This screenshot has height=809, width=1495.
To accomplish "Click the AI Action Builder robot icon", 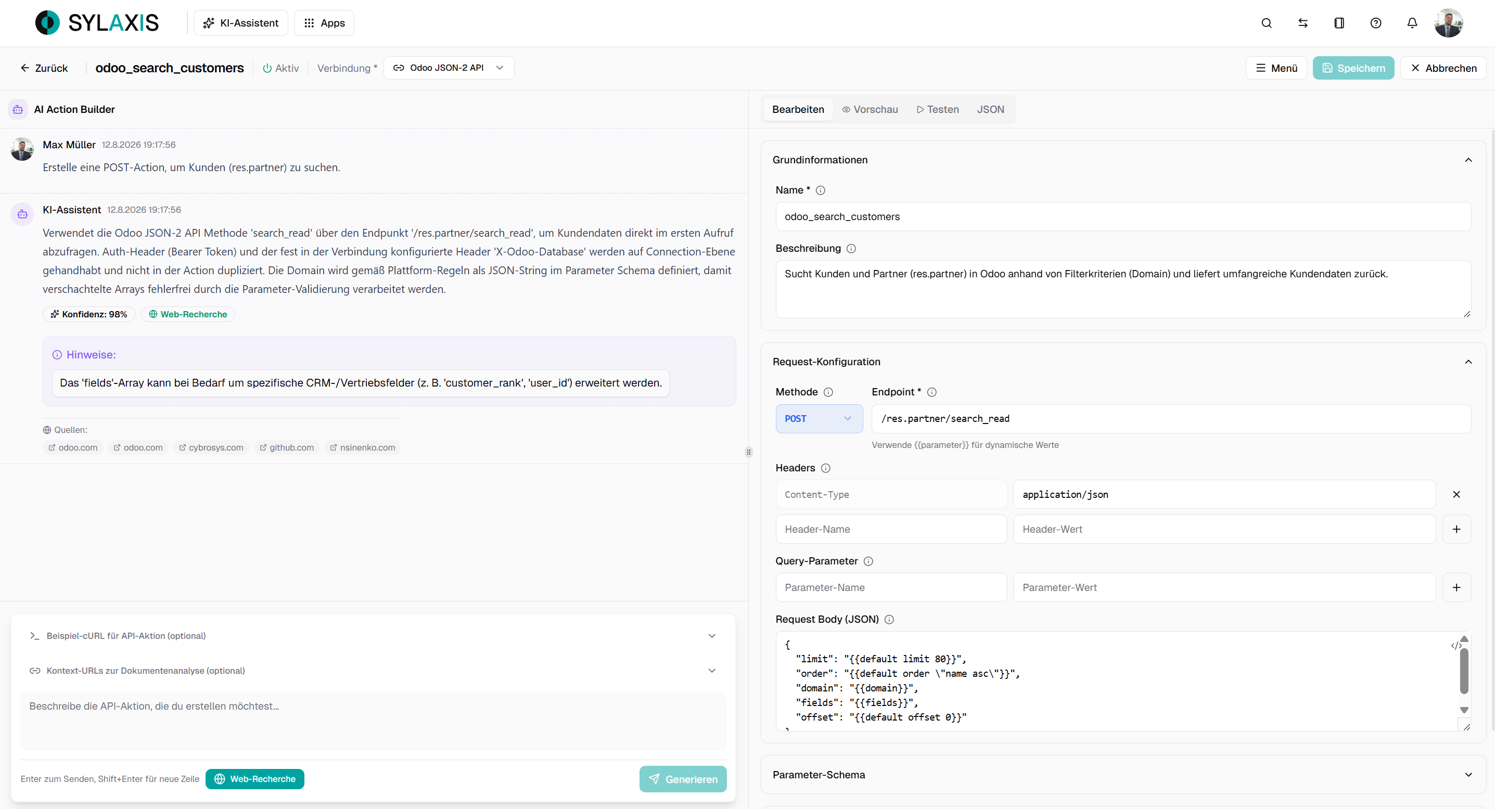I will point(18,109).
